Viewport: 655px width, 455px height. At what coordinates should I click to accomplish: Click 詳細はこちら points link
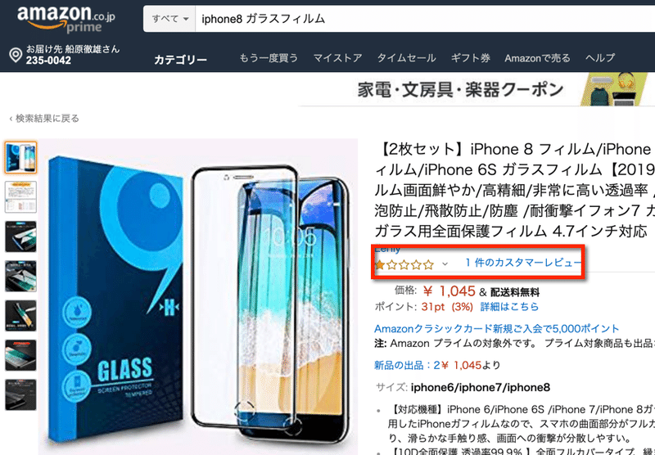(x=509, y=307)
